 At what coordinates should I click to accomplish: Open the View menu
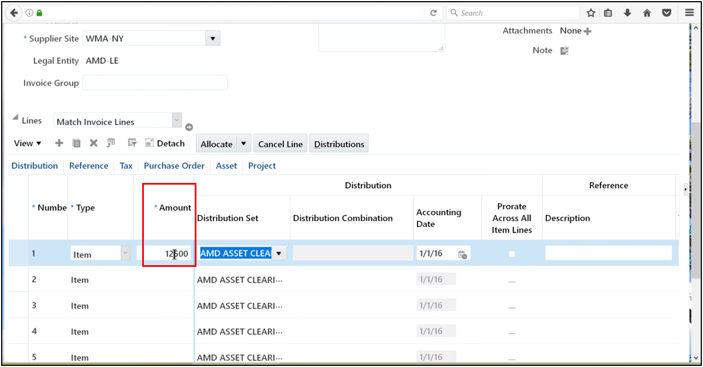[x=27, y=143]
